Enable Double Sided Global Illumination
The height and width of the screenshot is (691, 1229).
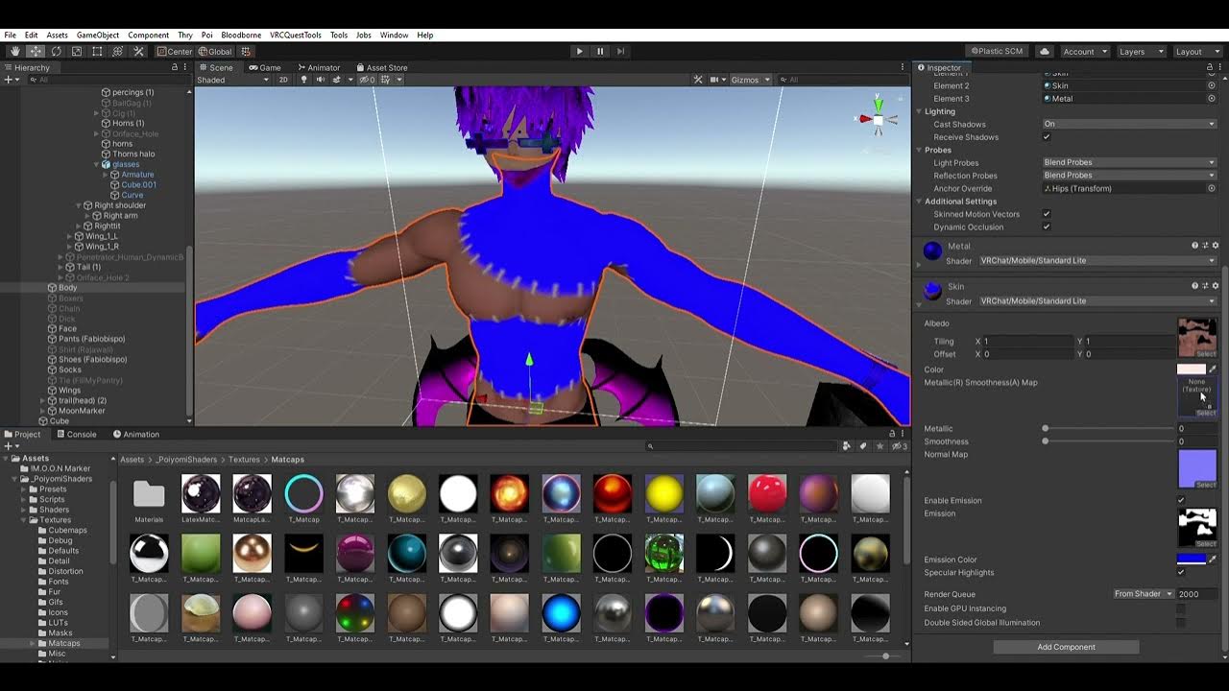coord(1181,622)
